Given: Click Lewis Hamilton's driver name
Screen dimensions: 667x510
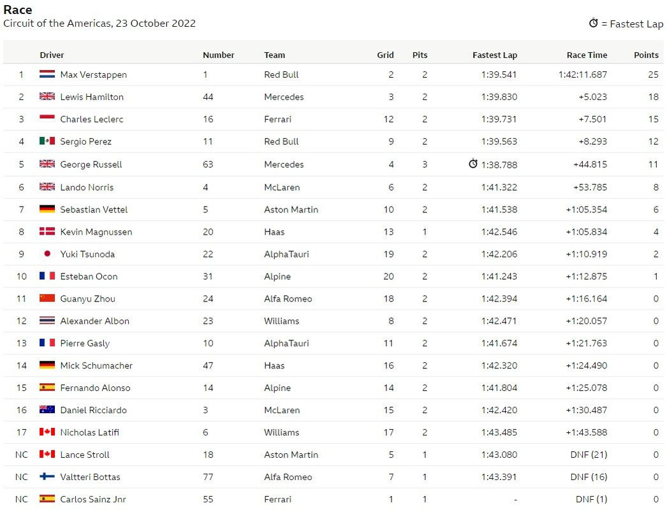Looking at the screenshot, I should click(x=92, y=97).
